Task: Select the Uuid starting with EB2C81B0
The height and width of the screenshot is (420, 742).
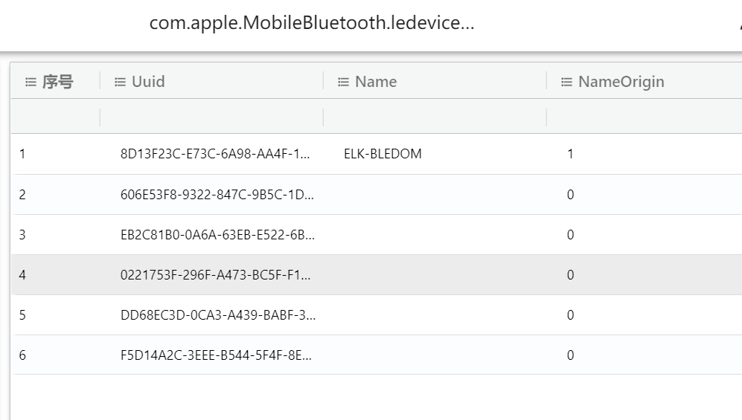Action: pyautogui.click(x=216, y=235)
